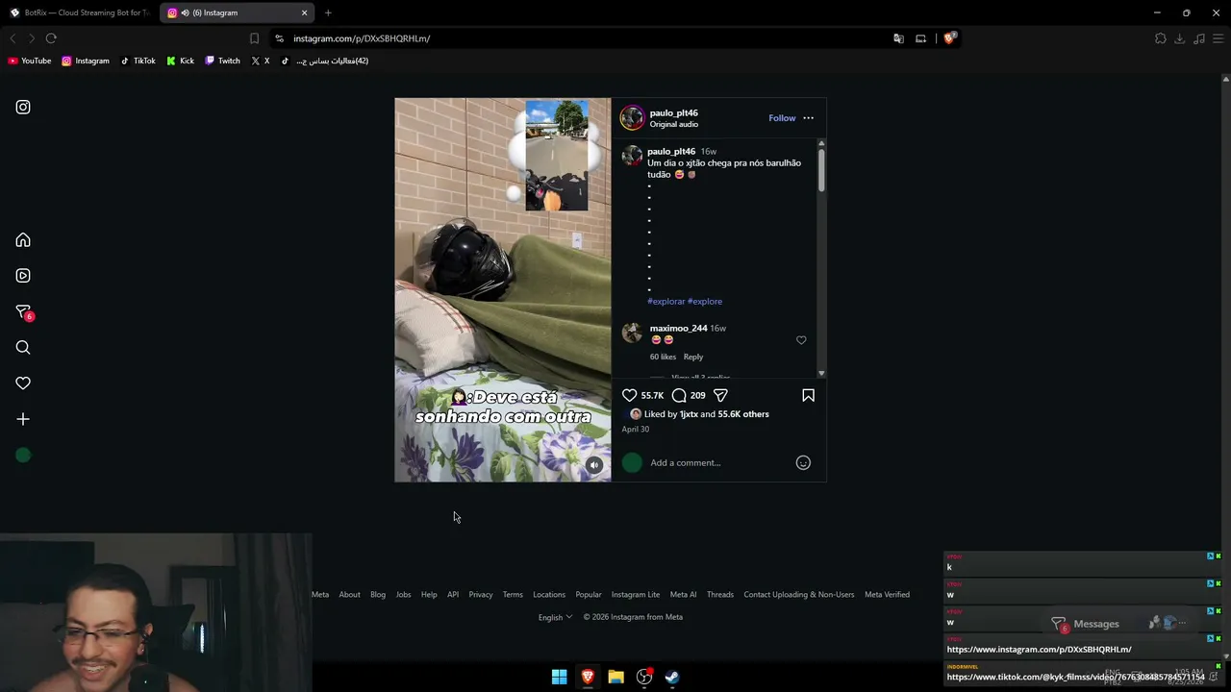Like maximoo_244's comment

coord(801,340)
